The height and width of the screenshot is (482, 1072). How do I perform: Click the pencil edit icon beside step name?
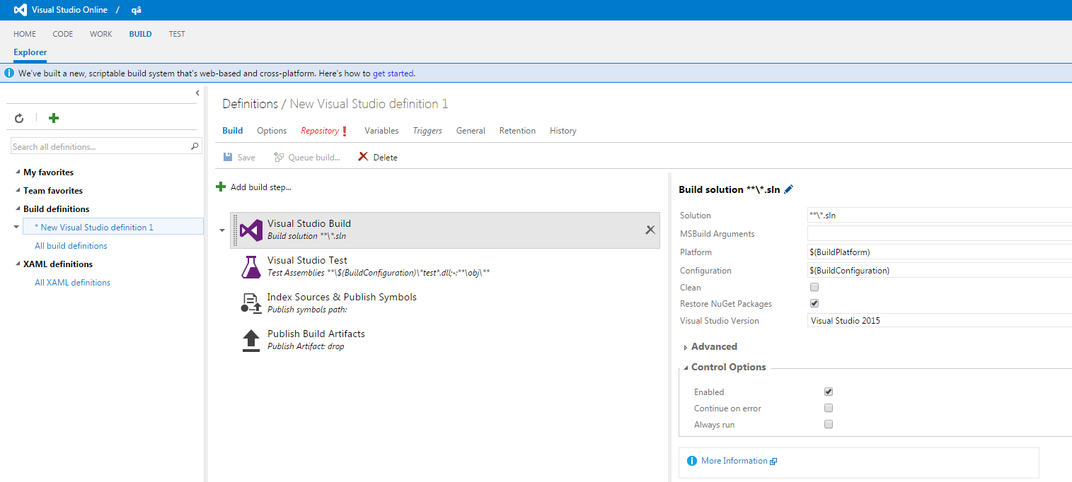(x=789, y=189)
